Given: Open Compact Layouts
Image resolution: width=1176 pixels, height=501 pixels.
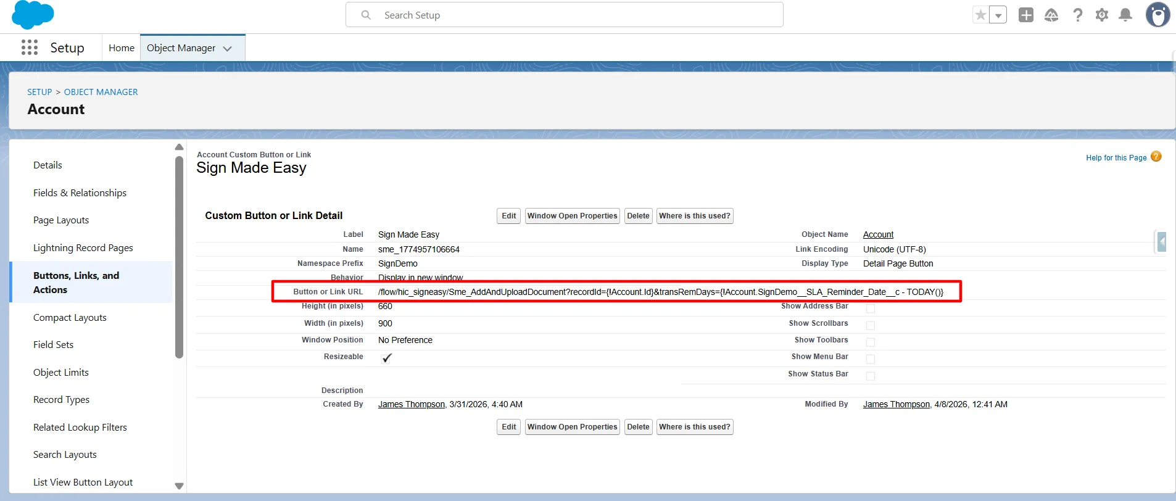Looking at the screenshot, I should coord(70,317).
